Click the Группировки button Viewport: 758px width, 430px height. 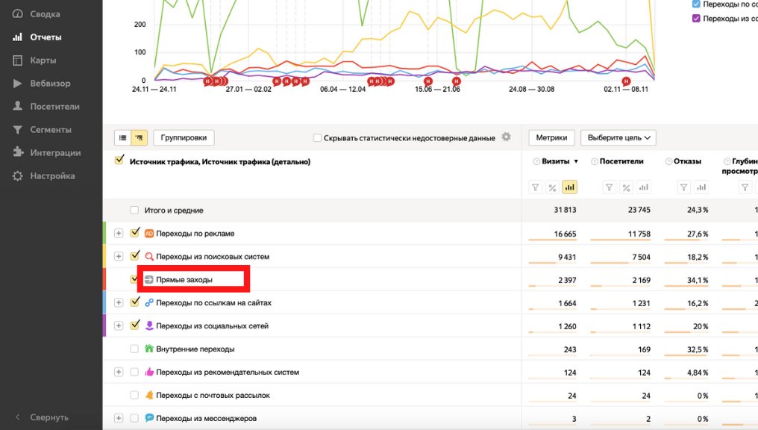click(x=184, y=137)
